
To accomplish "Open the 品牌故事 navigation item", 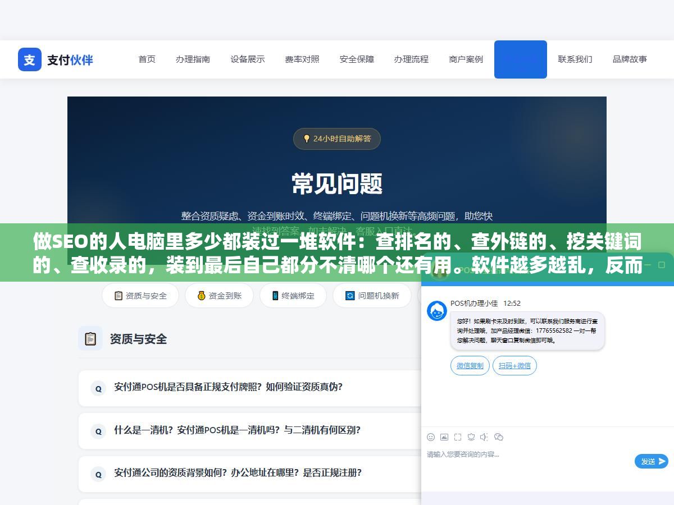I will pyautogui.click(x=630, y=59).
